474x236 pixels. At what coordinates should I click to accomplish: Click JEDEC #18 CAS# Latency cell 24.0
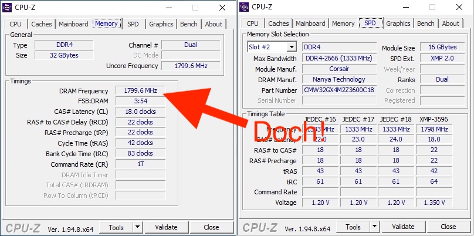point(396,139)
